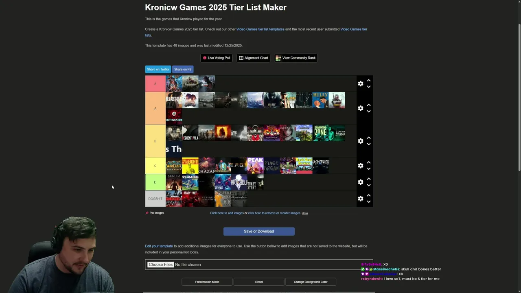The image size is (521, 293).
Task: Select the Silent Hill 2 thumbnail in A tier
Action: (x=206, y=100)
